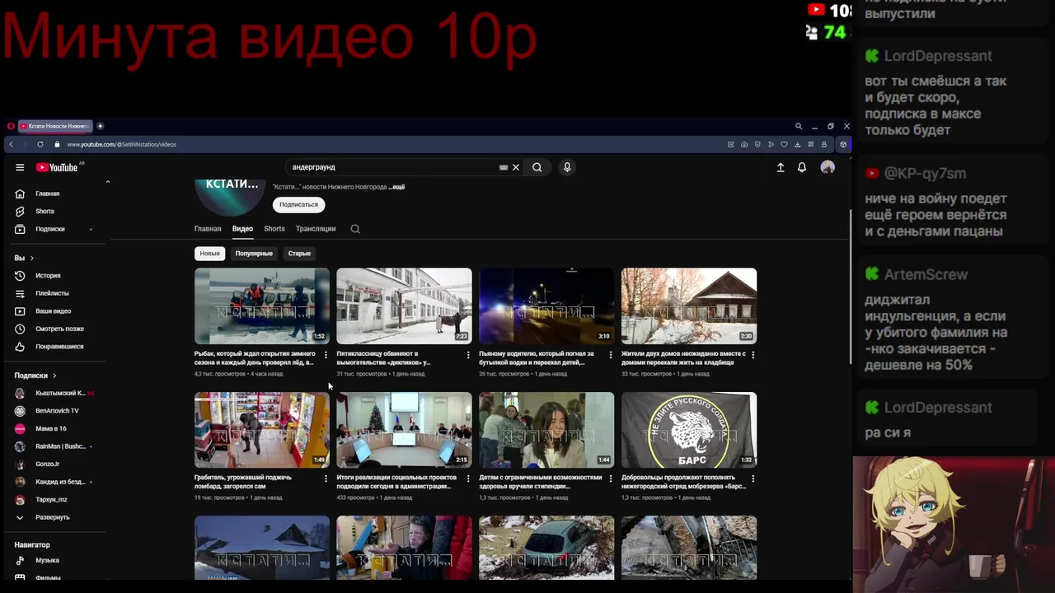
Task: Select the Новые filter chip
Action: (209, 254)
